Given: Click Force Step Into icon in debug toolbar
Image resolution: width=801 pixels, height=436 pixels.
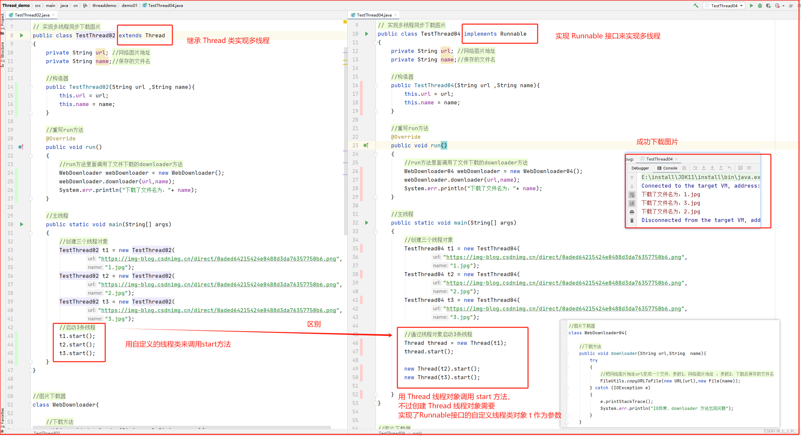Looking at the screenshot, I should coord(712,168).
